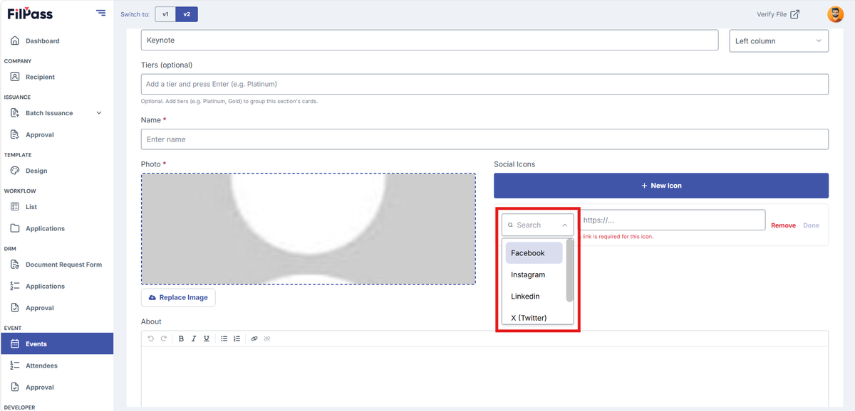This screenshot has height=411, width=855.
Task: Select Linkedin from the icon list
Action: pos(534,296)
